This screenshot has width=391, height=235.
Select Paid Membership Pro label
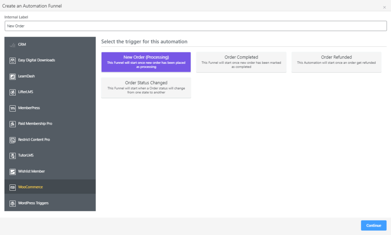(35, 123)
